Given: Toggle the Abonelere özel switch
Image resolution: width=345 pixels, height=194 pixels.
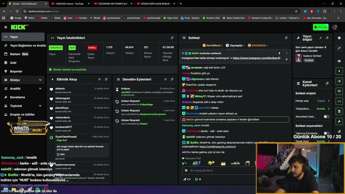Looking at the screenshot, I should click(326, 117).
